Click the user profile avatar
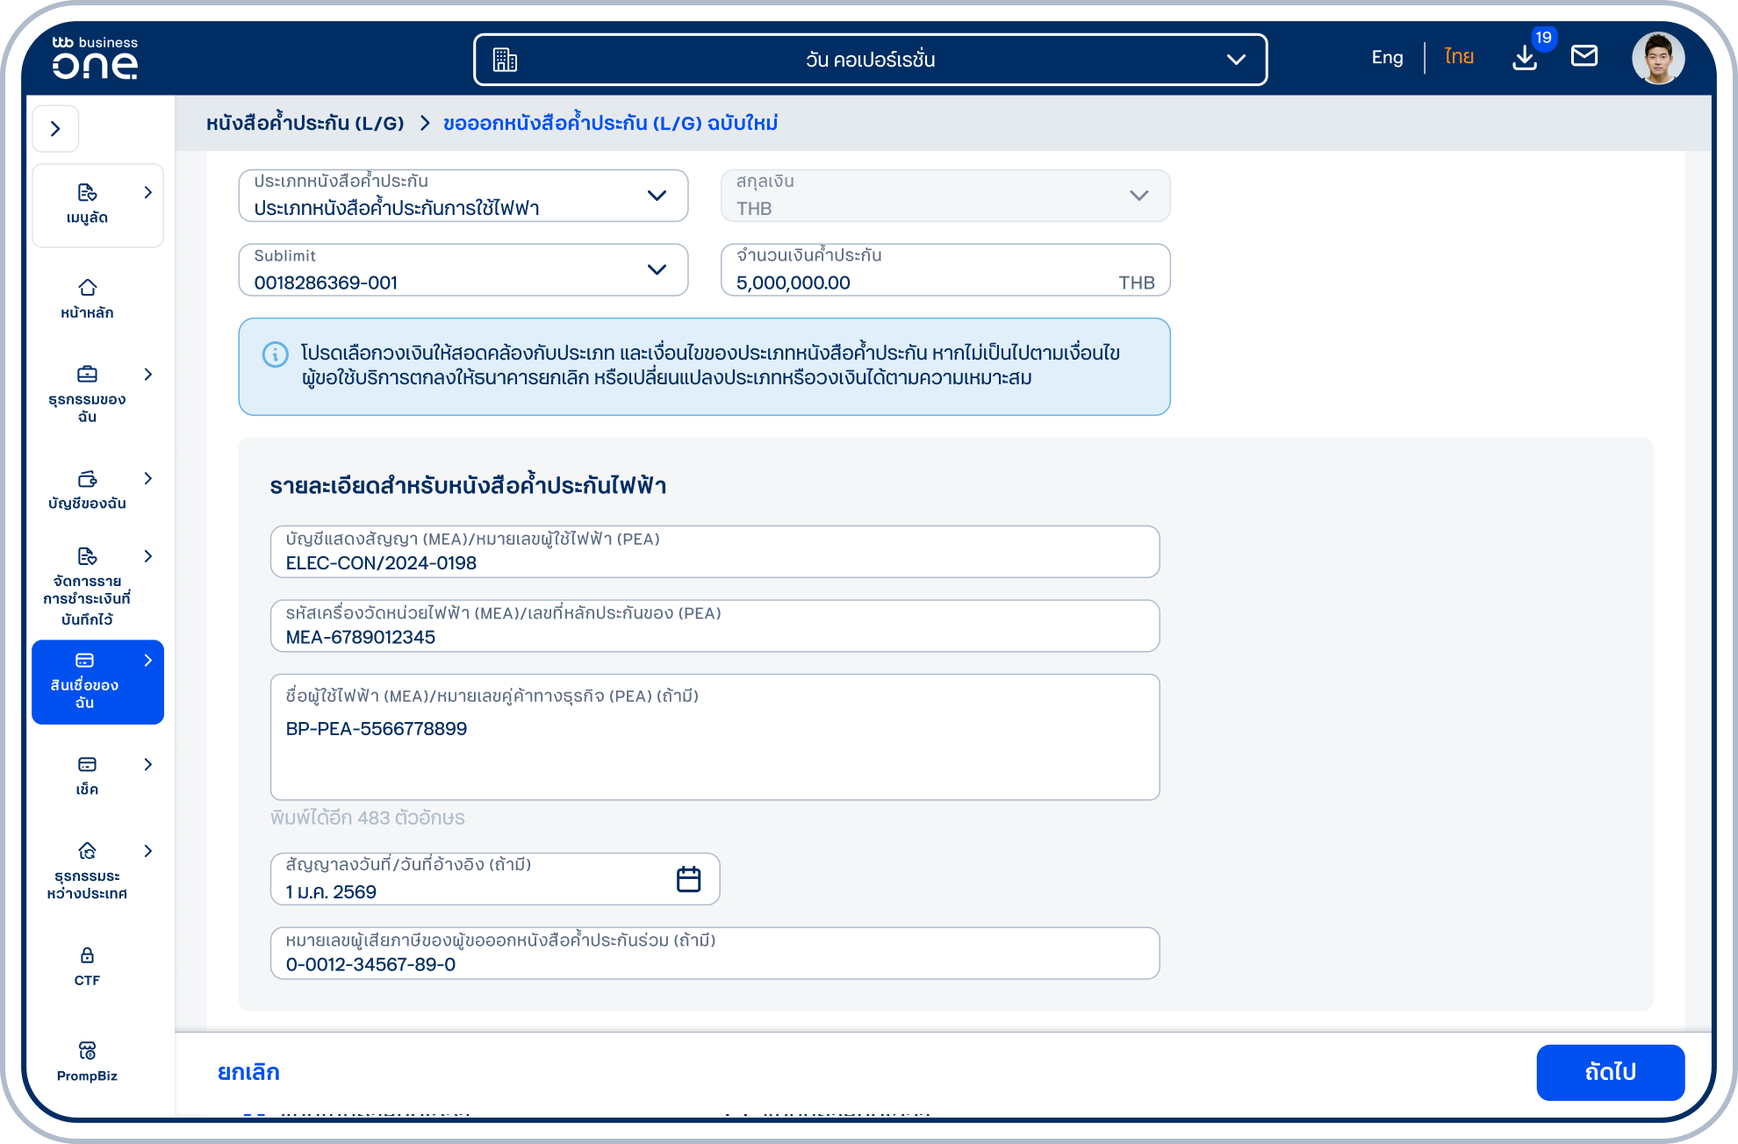 coord(1658,59)
